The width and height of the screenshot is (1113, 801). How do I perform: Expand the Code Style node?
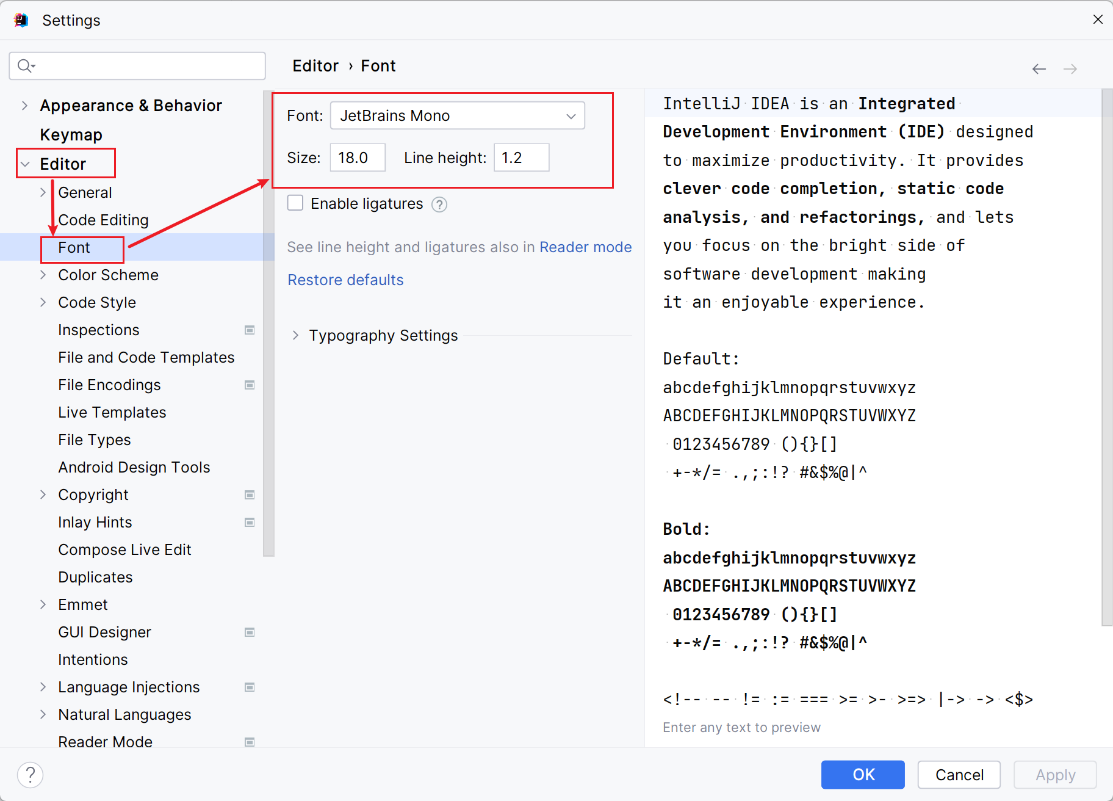43,302
